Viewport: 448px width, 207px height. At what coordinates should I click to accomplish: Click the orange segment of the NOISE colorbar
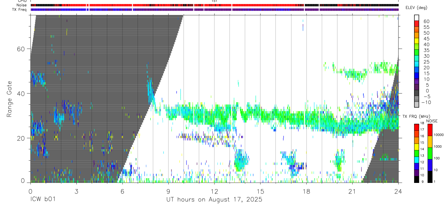430,142
